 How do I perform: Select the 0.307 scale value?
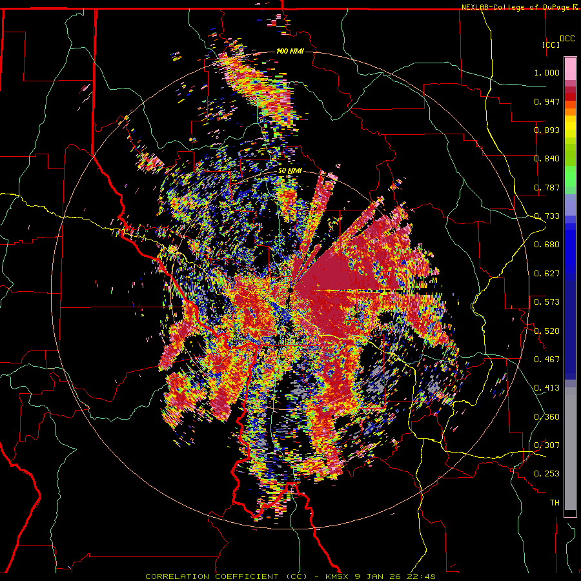547,445
